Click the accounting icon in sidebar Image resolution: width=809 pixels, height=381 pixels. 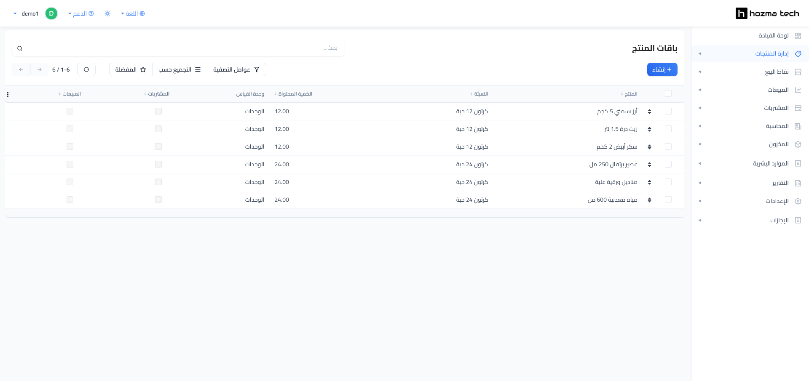798,126
